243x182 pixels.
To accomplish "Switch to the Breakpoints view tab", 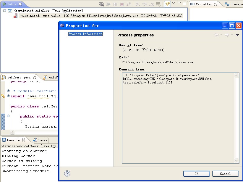I will [x=234, y=4].
